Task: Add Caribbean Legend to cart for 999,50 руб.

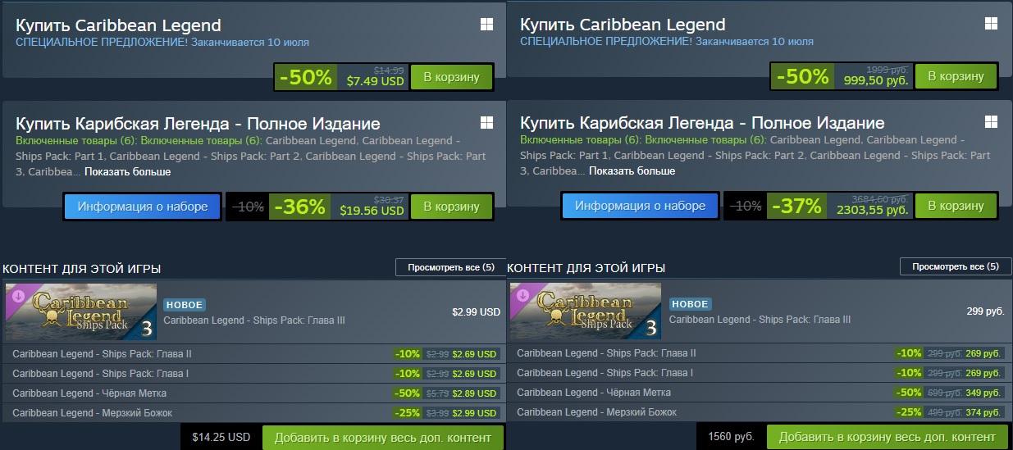Action: 956,76
